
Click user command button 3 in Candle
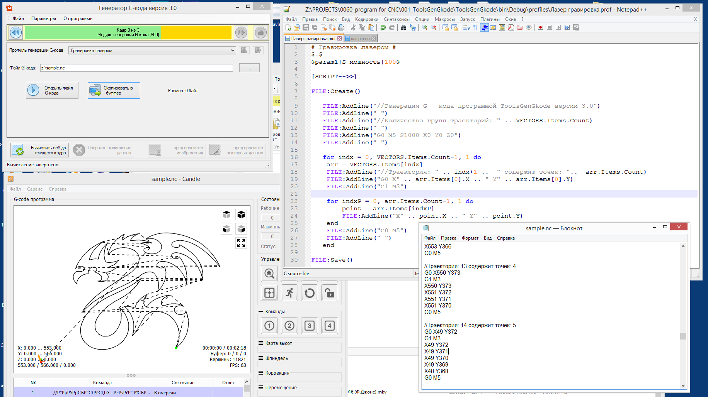[309, 326]
